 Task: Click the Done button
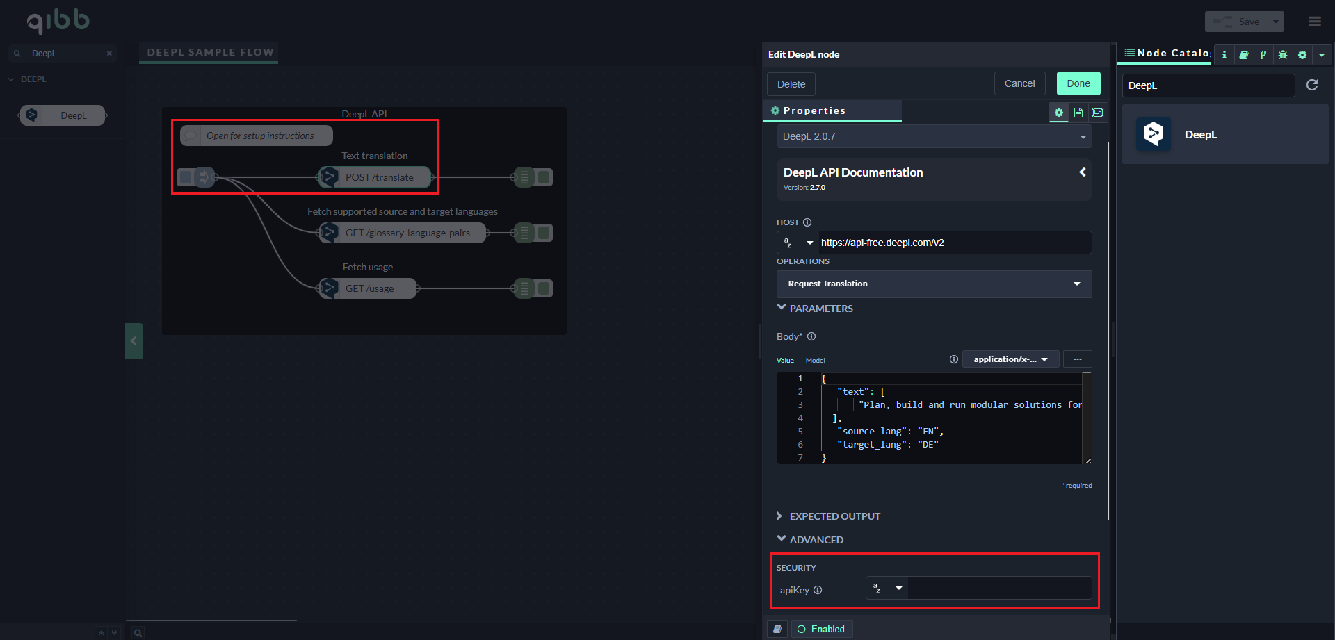click(x=1078, y=83)
